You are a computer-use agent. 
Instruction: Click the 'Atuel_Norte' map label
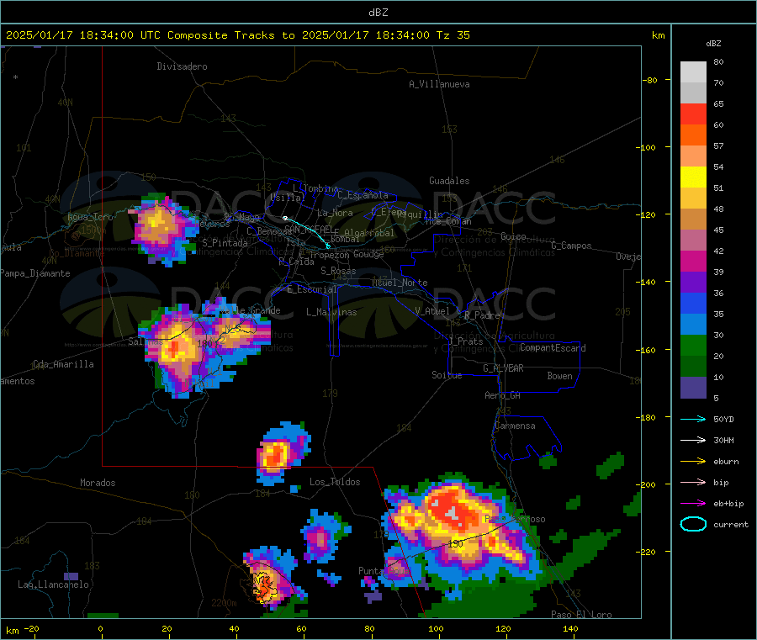400,283
